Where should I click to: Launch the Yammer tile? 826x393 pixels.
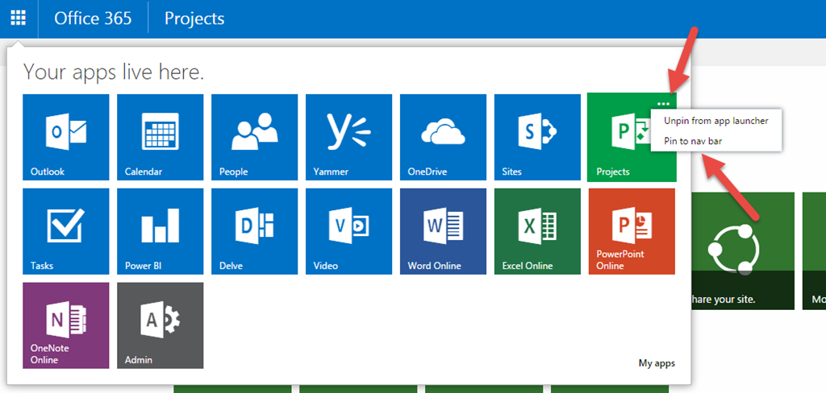pyautogui.click(x=348, y=138)
